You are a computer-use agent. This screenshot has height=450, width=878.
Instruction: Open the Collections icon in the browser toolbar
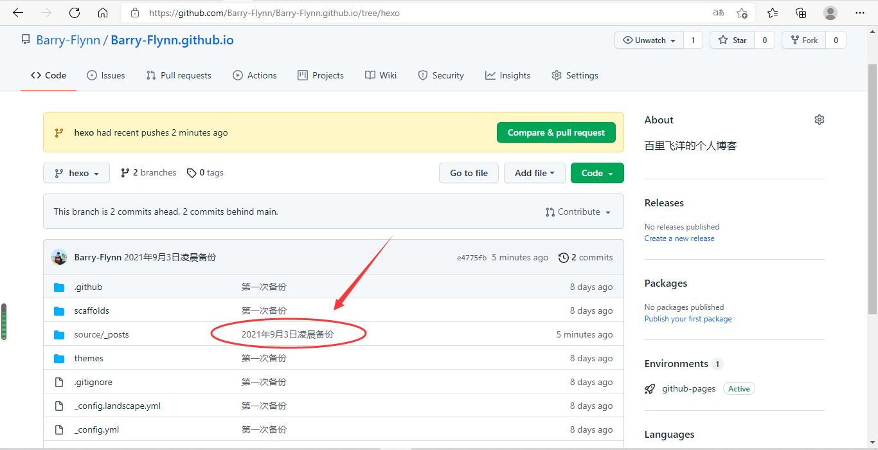pos(801,13)
